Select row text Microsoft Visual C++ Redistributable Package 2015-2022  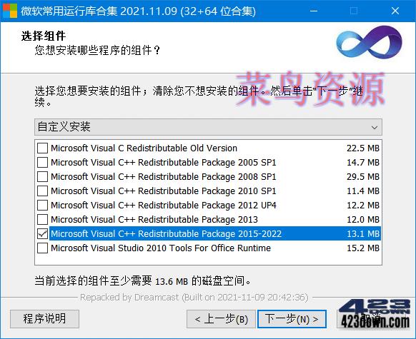coord(166,234)
